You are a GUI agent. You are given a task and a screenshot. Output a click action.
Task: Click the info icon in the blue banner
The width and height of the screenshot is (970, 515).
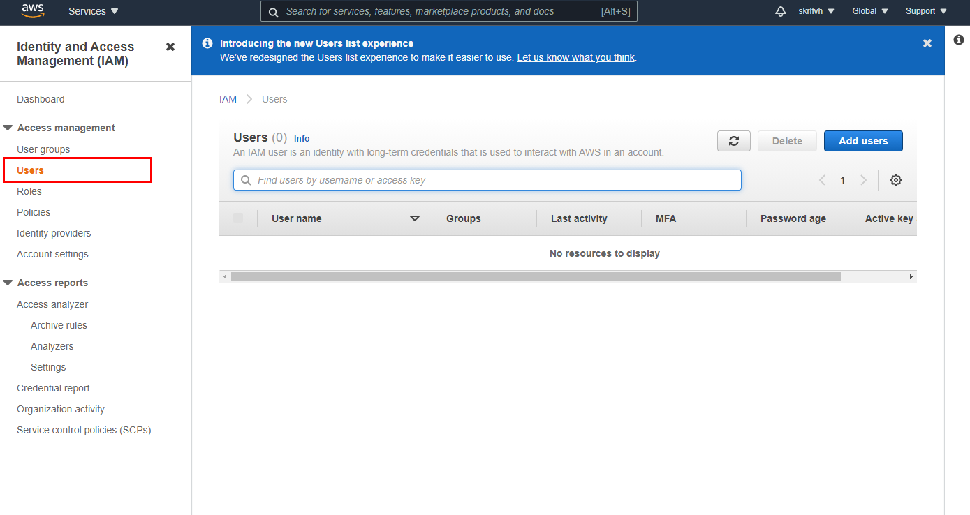207,43
